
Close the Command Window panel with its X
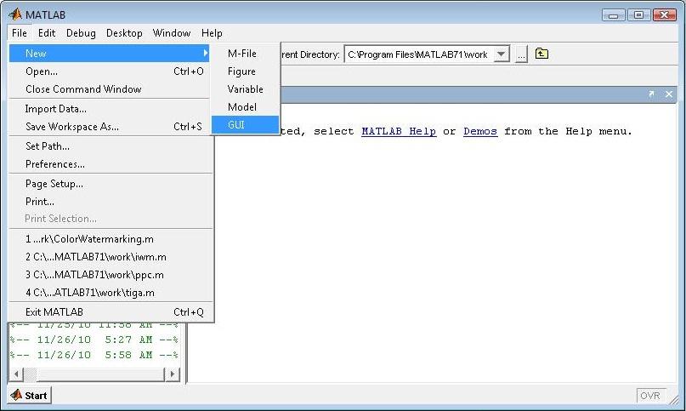coord(669,94)
